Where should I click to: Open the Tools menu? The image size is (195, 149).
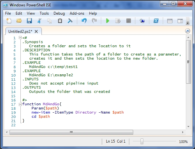point(44,13)
